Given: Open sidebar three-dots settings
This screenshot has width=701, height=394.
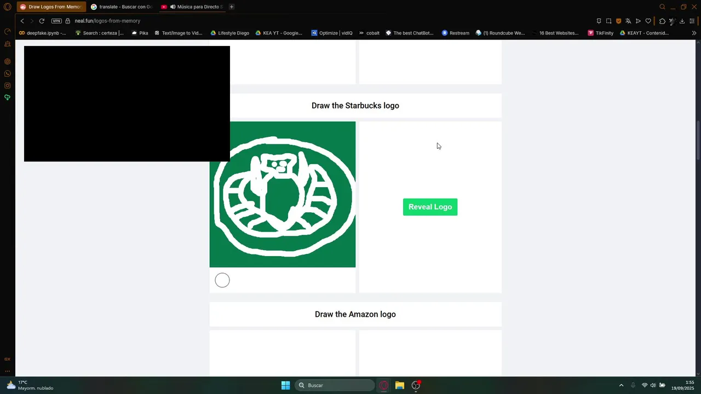Looking at the screenshot, I should (x=7, y=371).
